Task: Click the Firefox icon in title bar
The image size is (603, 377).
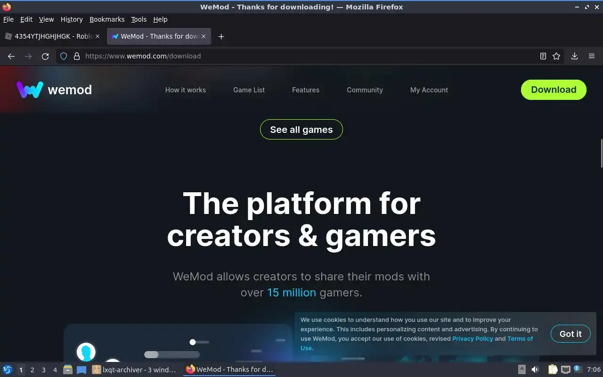Action: (7, 7)
